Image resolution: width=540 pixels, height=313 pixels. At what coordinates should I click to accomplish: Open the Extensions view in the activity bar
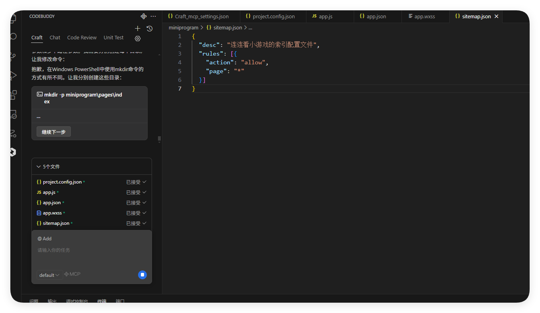13,95
